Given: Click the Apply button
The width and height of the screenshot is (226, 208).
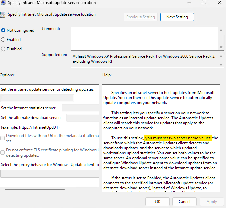Looking at the screenshot, I should click(x=212, y=202).
